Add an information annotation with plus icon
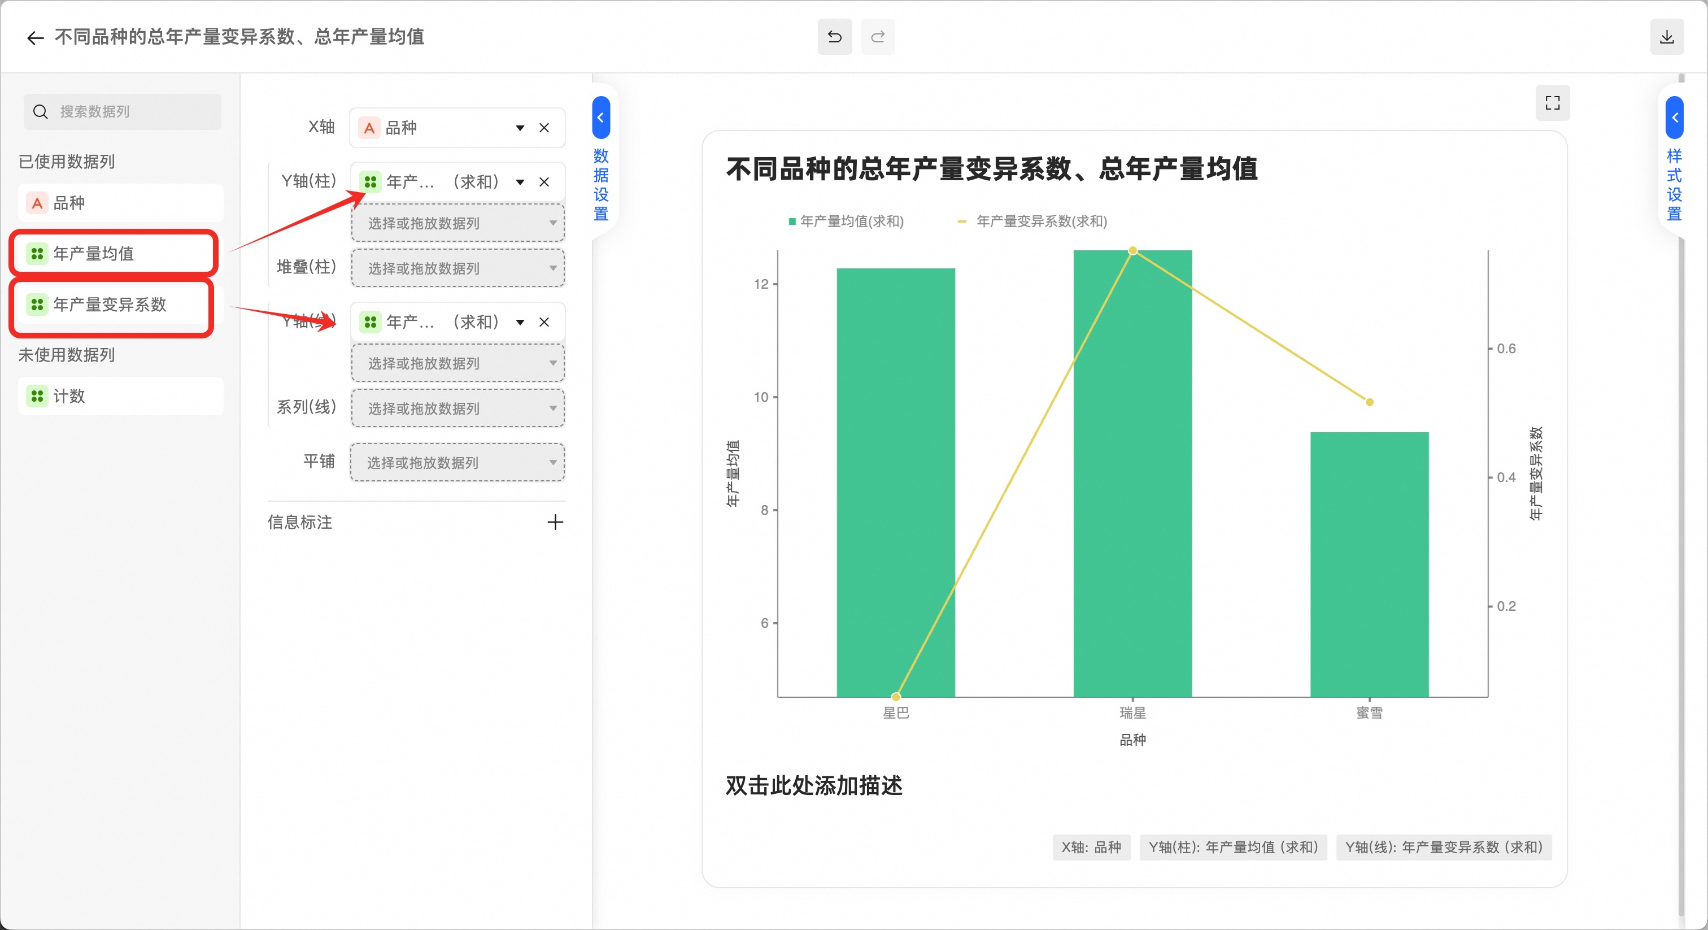Image resolution: width=1708 pixels, height=930 pixels. pyautogui.click(x=555, y=522)
